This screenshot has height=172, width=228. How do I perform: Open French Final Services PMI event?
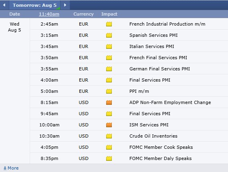point(158,58)
